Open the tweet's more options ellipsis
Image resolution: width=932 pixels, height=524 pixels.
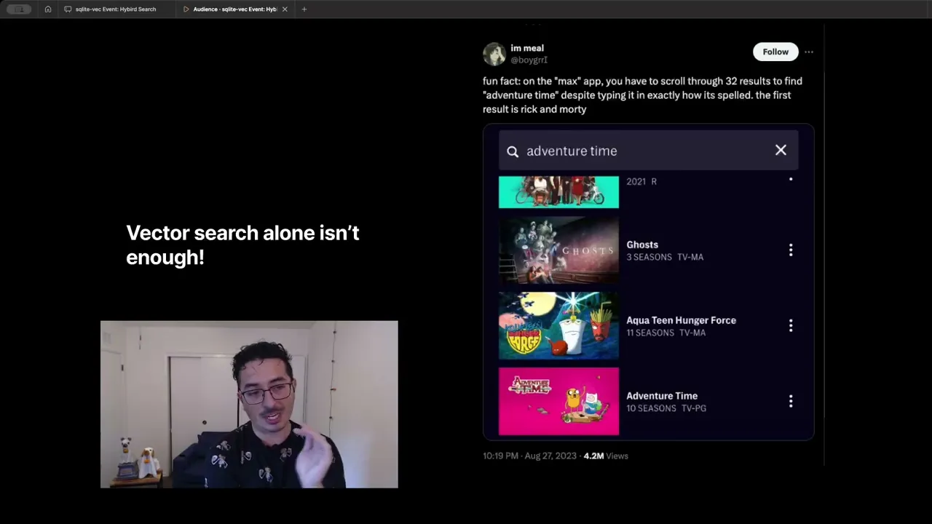click(x=809, y=52)
